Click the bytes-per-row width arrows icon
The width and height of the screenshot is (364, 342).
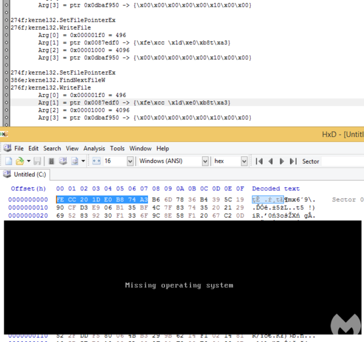[x=96, y=161]
